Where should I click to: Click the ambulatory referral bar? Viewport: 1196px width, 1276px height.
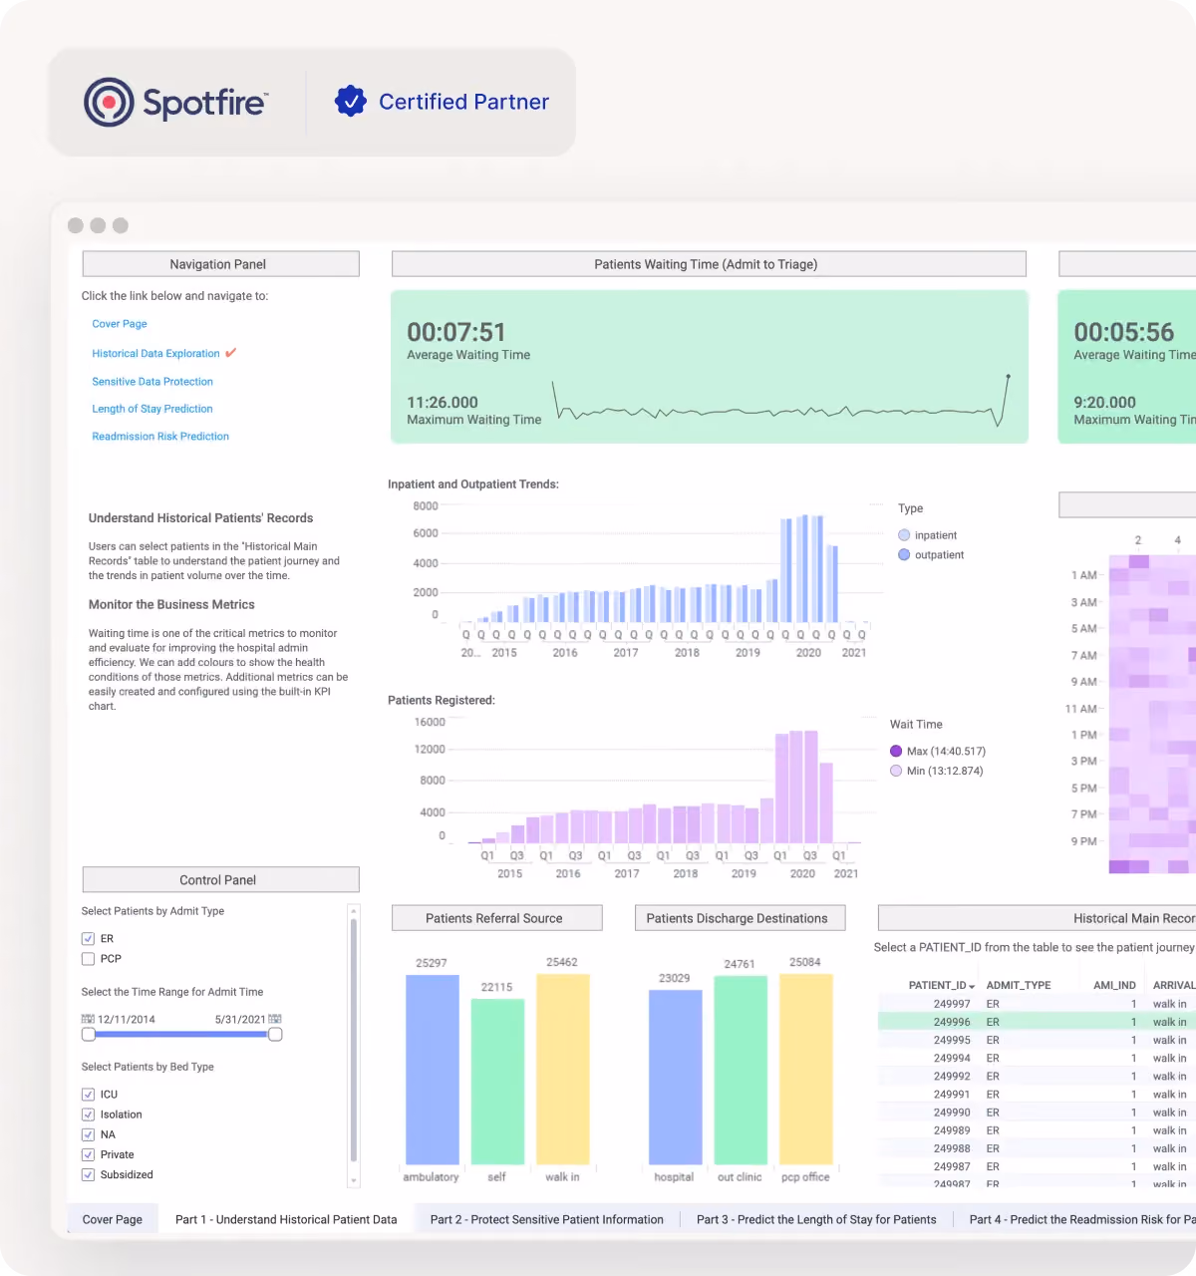pos(433,1070)
